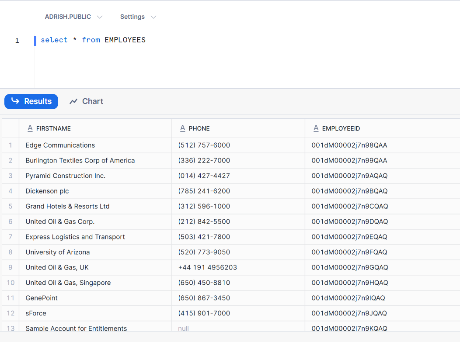Click the Chart line graph icon

[x=73, y=101]
